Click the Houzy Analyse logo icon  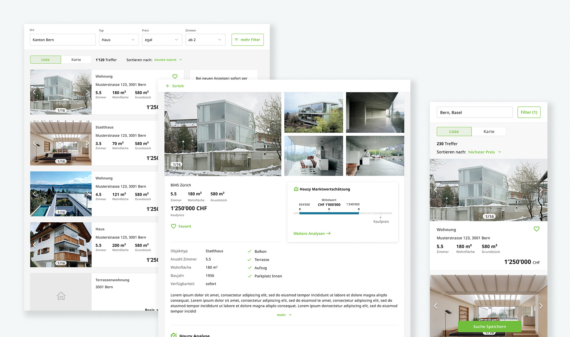tap(174, 335)
